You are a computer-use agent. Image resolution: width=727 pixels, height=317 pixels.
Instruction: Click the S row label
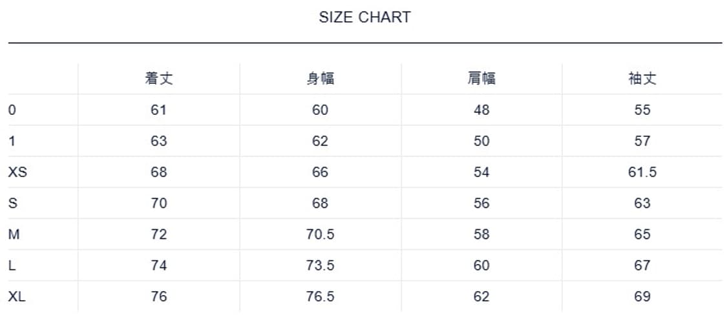coord(13,203)
